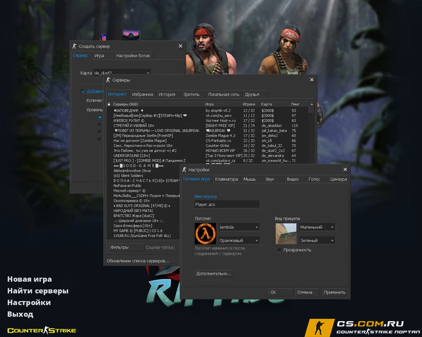Click the OK button in Настройки
The image size is (422, 337).
pyautogui.click(x=280, y=292)
